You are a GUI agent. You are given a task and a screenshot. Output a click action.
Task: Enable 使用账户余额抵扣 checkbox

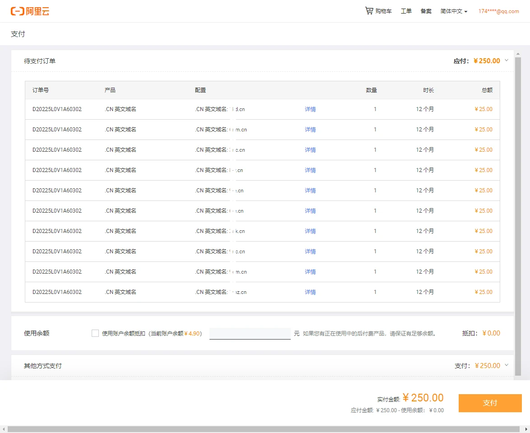coord(95,333)
